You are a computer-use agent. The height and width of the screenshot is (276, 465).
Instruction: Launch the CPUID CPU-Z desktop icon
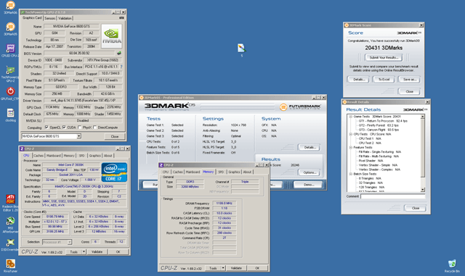(x=10, y=50)
